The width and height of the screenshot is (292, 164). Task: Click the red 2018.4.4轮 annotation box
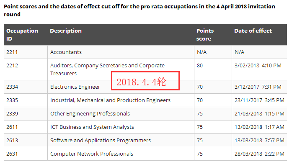[145, 81]
